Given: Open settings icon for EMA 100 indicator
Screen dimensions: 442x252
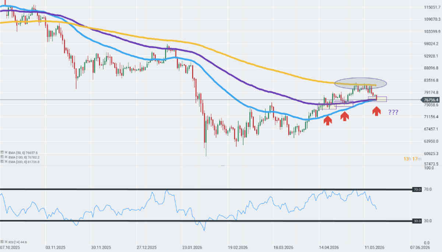Looking at the screenshot, I should click(2, 157).
